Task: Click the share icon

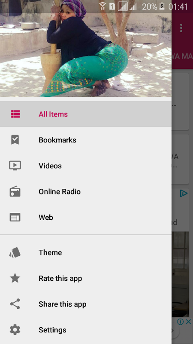Action: [x=15, y=304]
